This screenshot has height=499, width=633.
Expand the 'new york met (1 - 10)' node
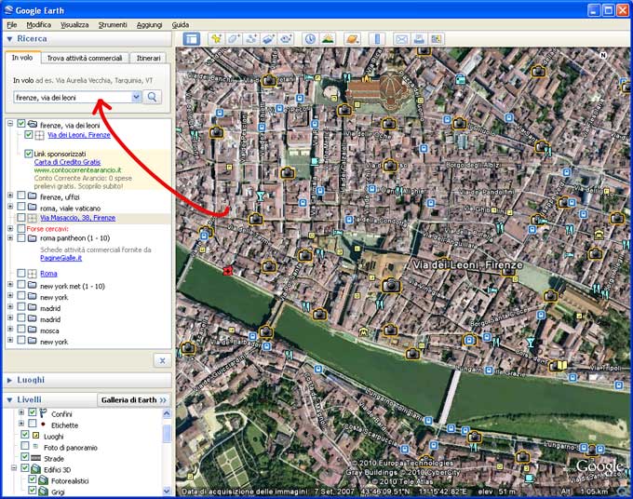(x=10, y=285)
